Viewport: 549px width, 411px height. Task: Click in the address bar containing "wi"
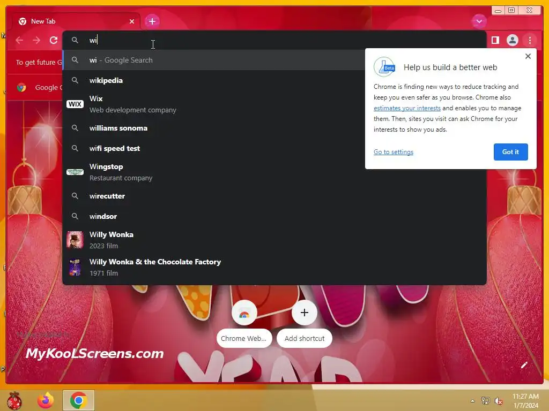[274, 40]
